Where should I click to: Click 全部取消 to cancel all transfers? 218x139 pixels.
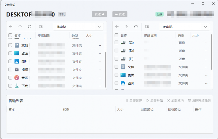(x=175, y=100)
